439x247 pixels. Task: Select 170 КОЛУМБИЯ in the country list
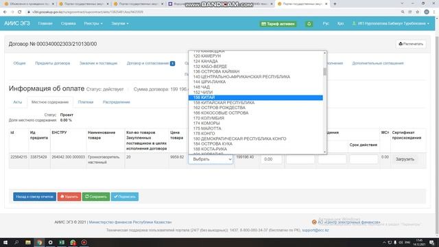[256, 118]
